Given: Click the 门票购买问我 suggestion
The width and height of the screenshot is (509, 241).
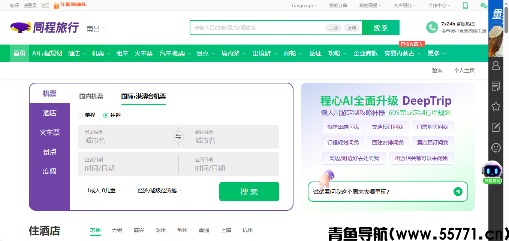Looking at the screenshot, I should (x=433, y=127).
